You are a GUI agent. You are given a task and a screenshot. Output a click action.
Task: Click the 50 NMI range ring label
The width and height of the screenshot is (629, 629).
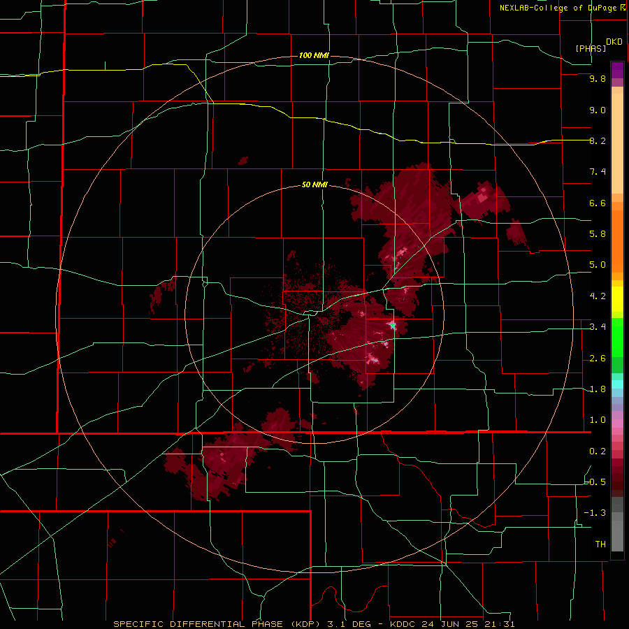pyautogui.click(x=314, y=185)
